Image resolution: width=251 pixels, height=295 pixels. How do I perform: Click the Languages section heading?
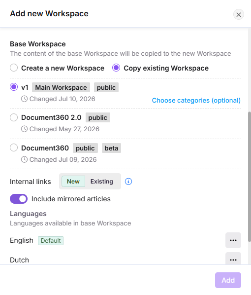click(x=28, y=214)
